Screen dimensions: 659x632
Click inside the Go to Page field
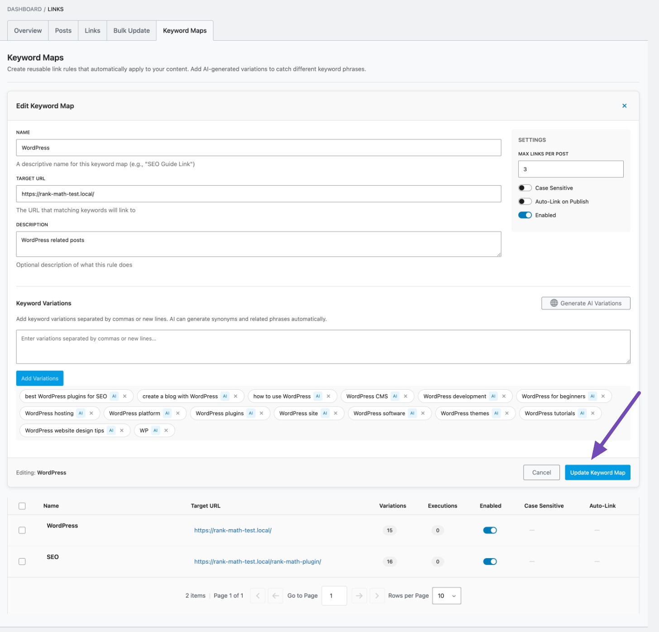pos(334,595)
